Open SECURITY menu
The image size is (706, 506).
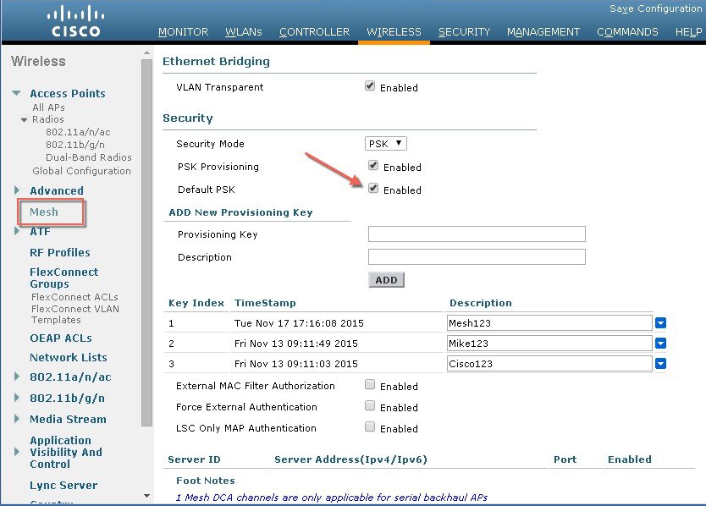(464, 32)
